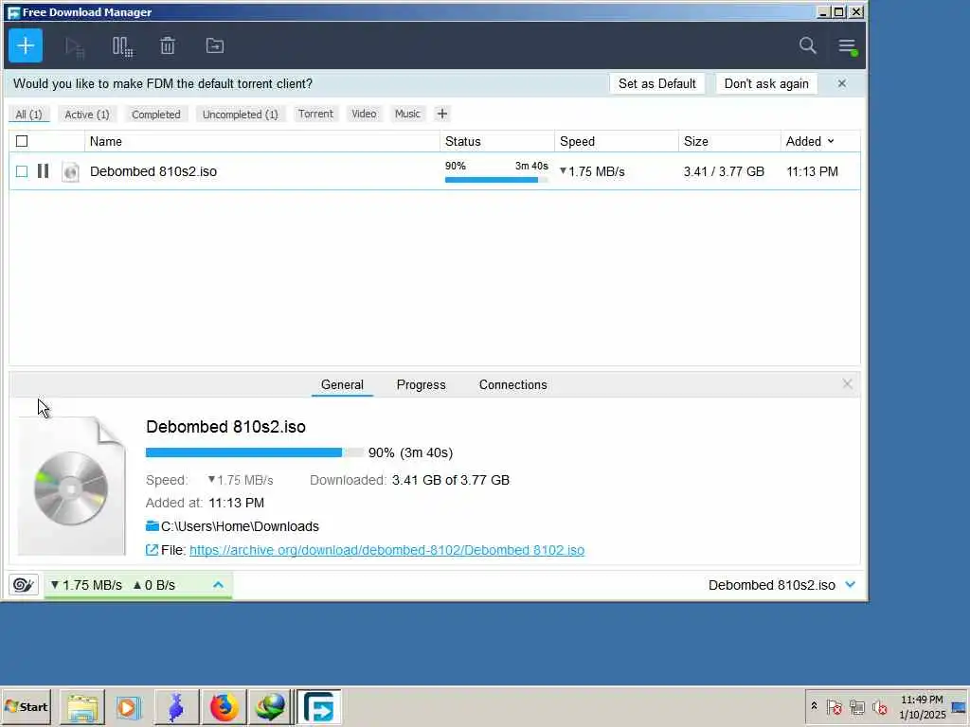Dismiss the default torrent client banner

point(842,83)
